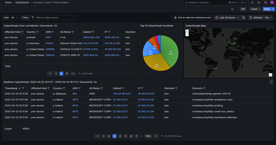Go to last page 2194

(x=148, y=136)
